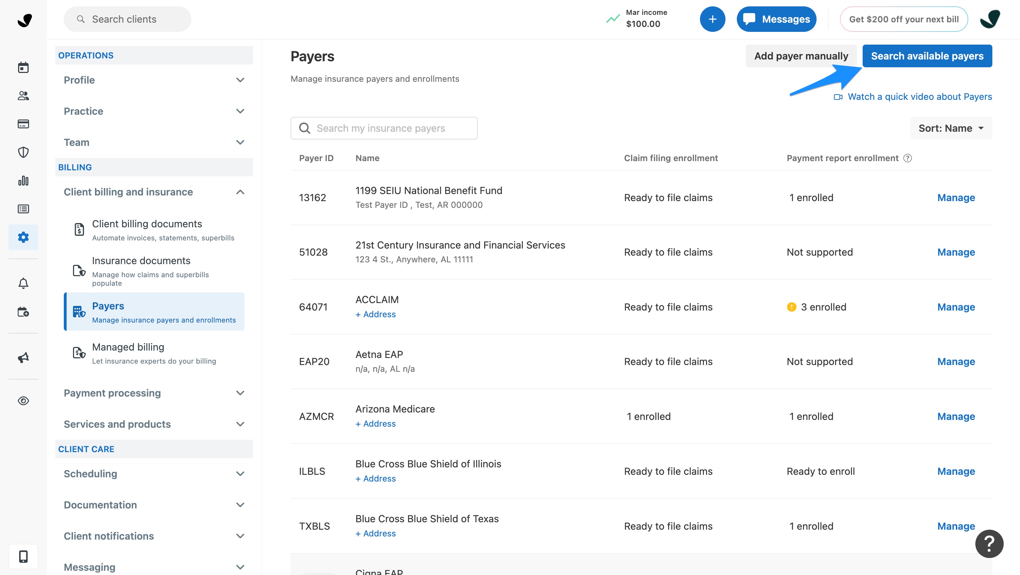Open the analytics bar chart sidebar icon
Viewport: 1020px width, 575px height.
23,181
